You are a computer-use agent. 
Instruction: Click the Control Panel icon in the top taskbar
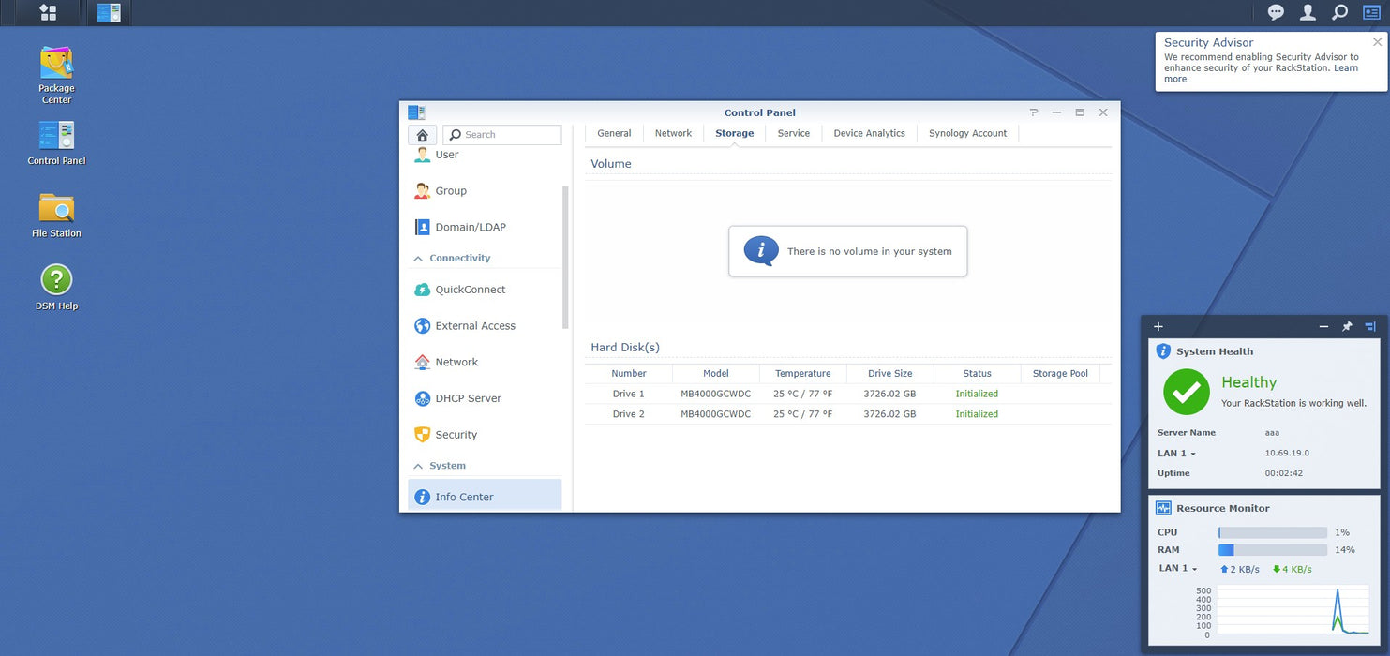point(109,12)
